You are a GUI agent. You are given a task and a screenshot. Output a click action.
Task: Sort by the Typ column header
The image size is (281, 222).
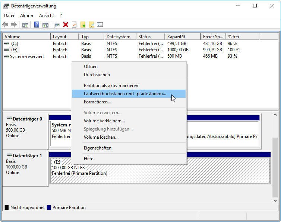pyautogui.click(x=92, y=37)
